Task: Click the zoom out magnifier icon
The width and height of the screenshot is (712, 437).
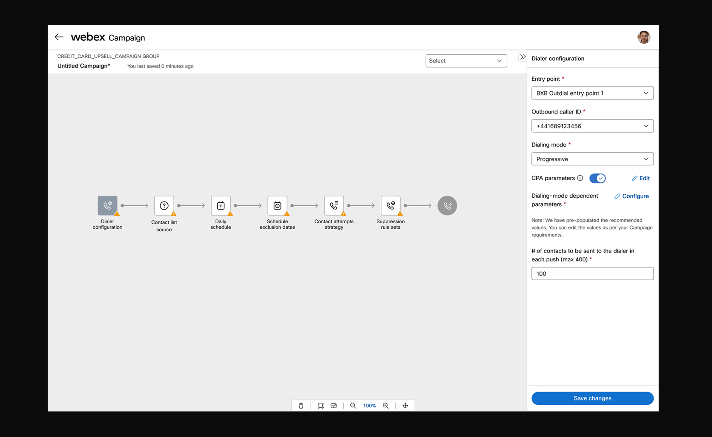Action: click(353, 406)
